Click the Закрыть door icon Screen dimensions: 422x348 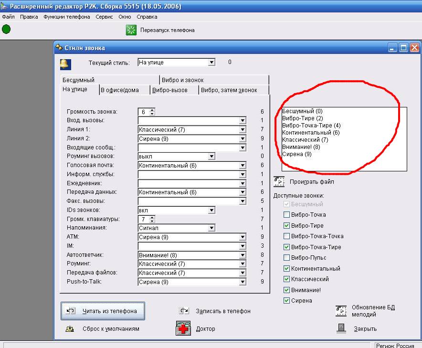[341, 328]
